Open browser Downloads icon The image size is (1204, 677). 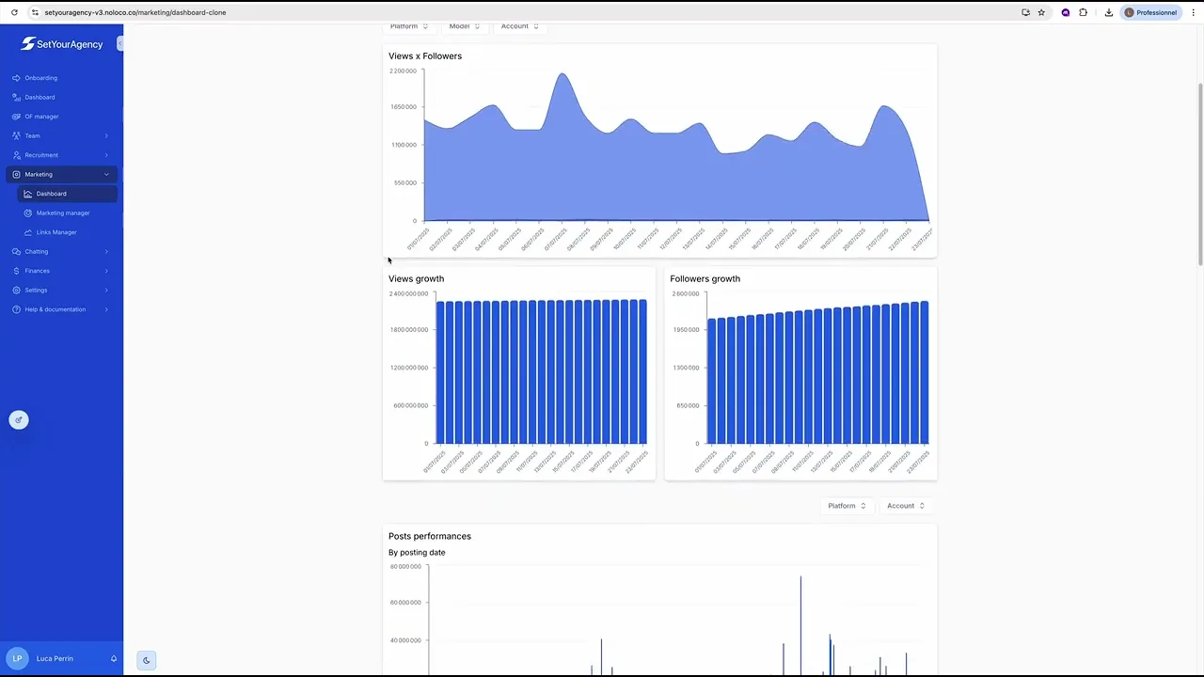[1109, 12]
